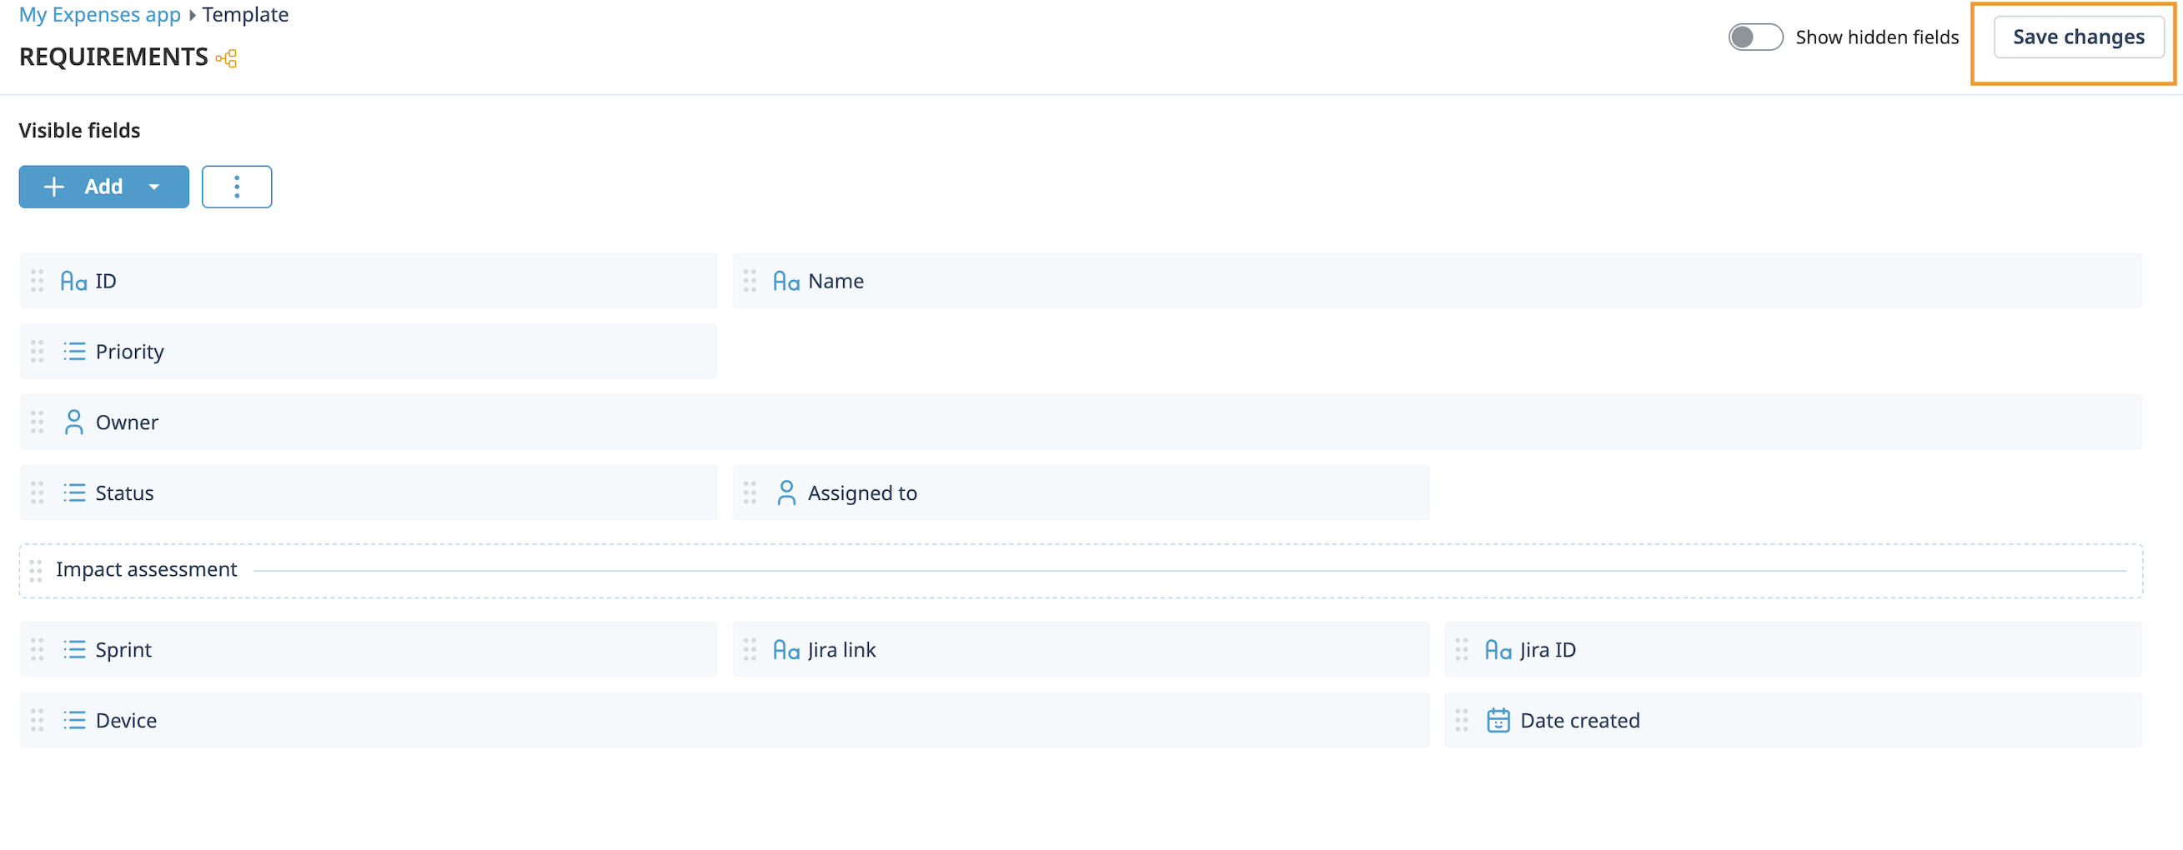The height and width of the screenshot is (850, 2183).
Task: Open the Add button dropdown arrow
Action: 154,187
